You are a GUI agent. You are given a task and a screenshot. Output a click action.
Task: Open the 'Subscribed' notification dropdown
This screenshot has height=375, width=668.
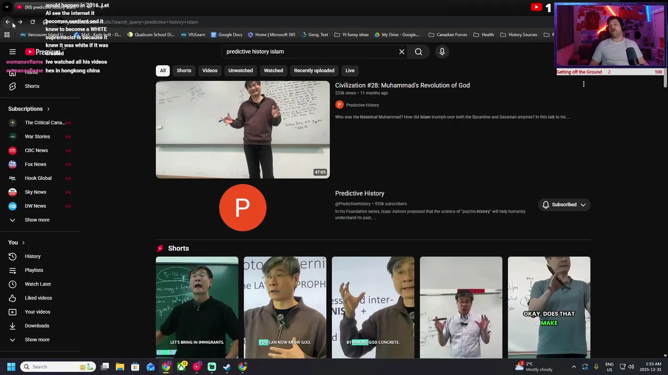[x=564, y=205]
